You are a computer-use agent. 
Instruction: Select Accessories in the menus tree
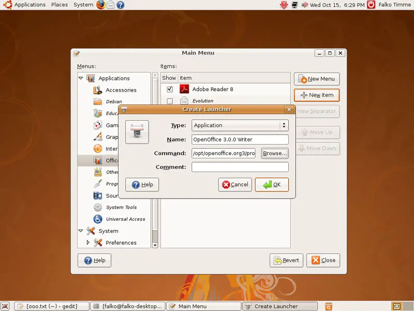click(121, 90)
